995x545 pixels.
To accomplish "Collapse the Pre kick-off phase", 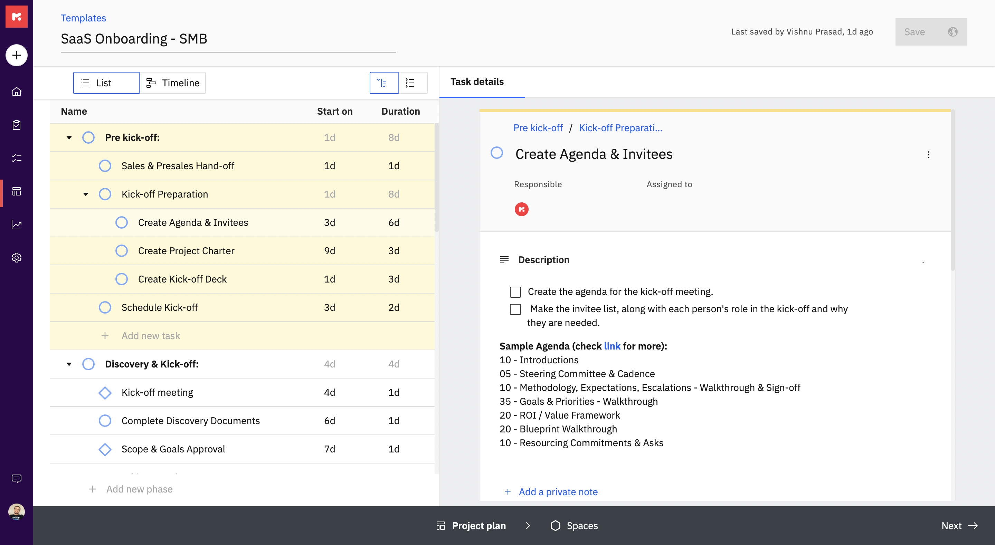I will coord(69,137).
